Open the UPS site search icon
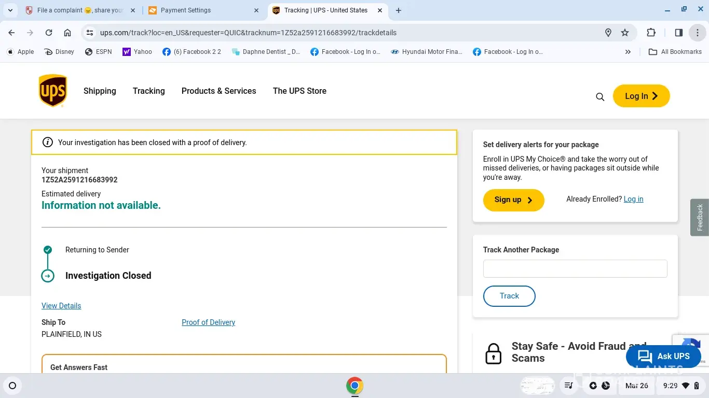709x398 pixels. coord(600,96)
